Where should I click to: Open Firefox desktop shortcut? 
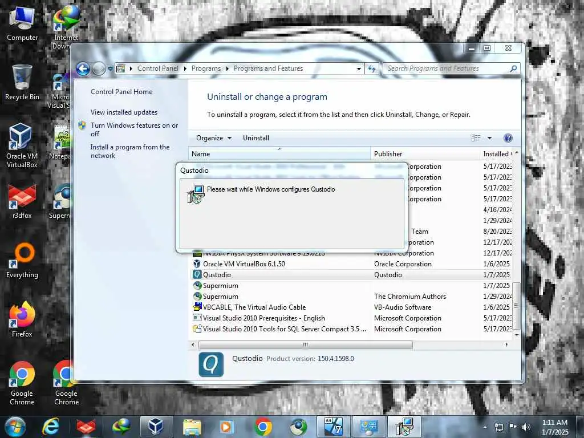click(x=22, y=319)
